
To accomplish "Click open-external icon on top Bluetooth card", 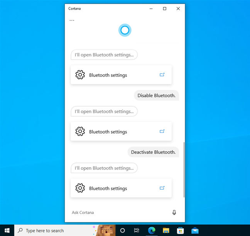I will (x=162, y=75).
